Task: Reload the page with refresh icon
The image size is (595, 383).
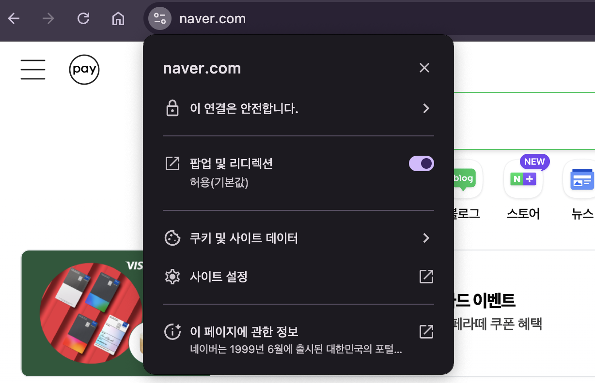Action: [83, 18]
